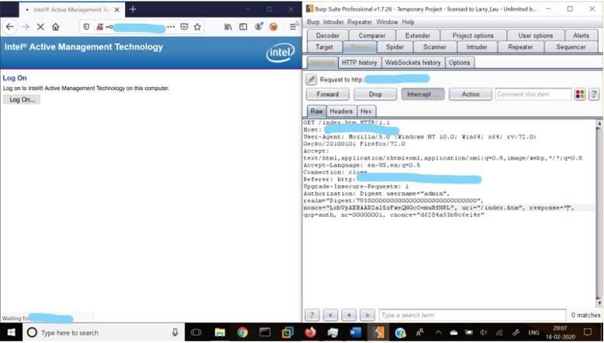Open Intruder menu in menu bar
Viewport: 604px width, 343px height.
click(x=333, y=22)
